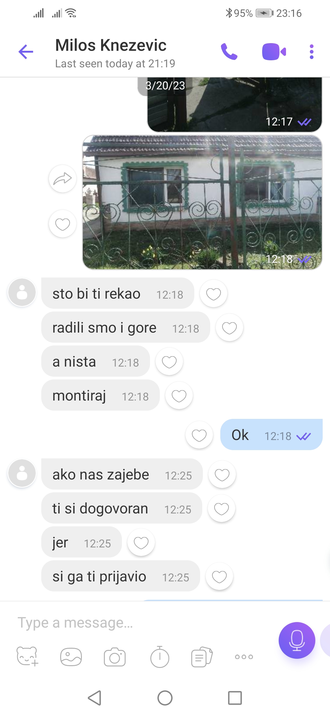Open contact info via Milos Knezevic name

click(x=111, y=45)
